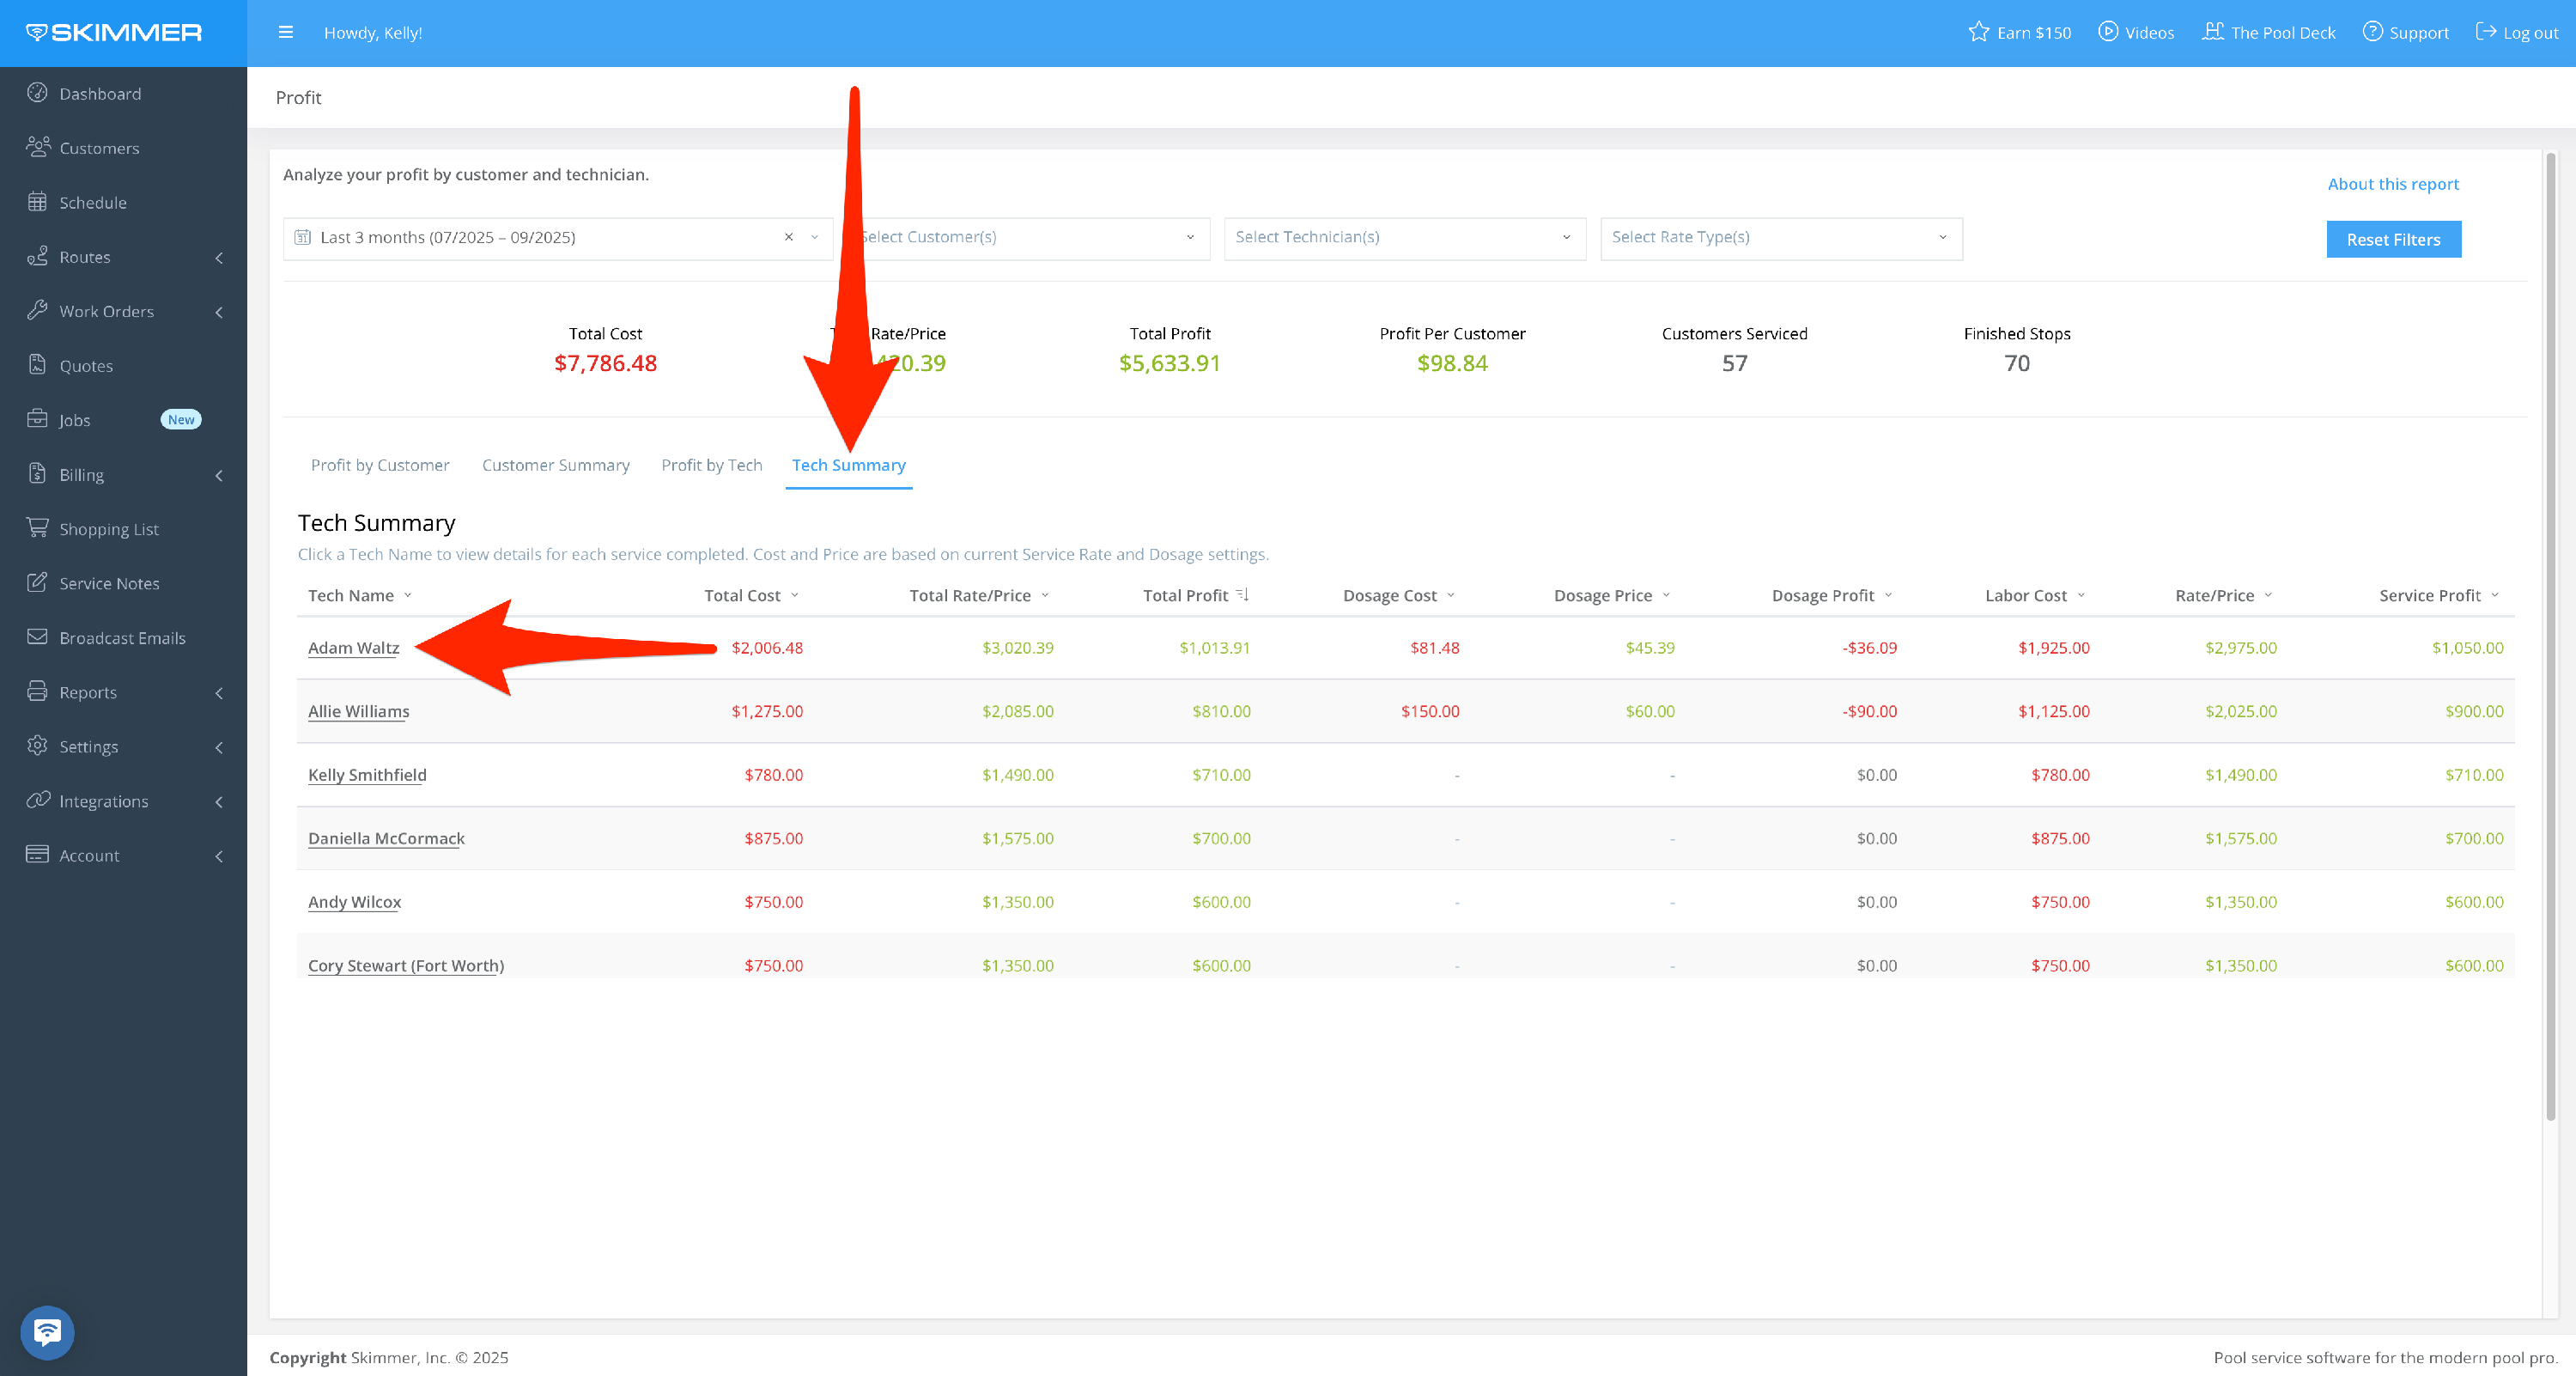Clear the date range with X

click(x=788, y=237)
